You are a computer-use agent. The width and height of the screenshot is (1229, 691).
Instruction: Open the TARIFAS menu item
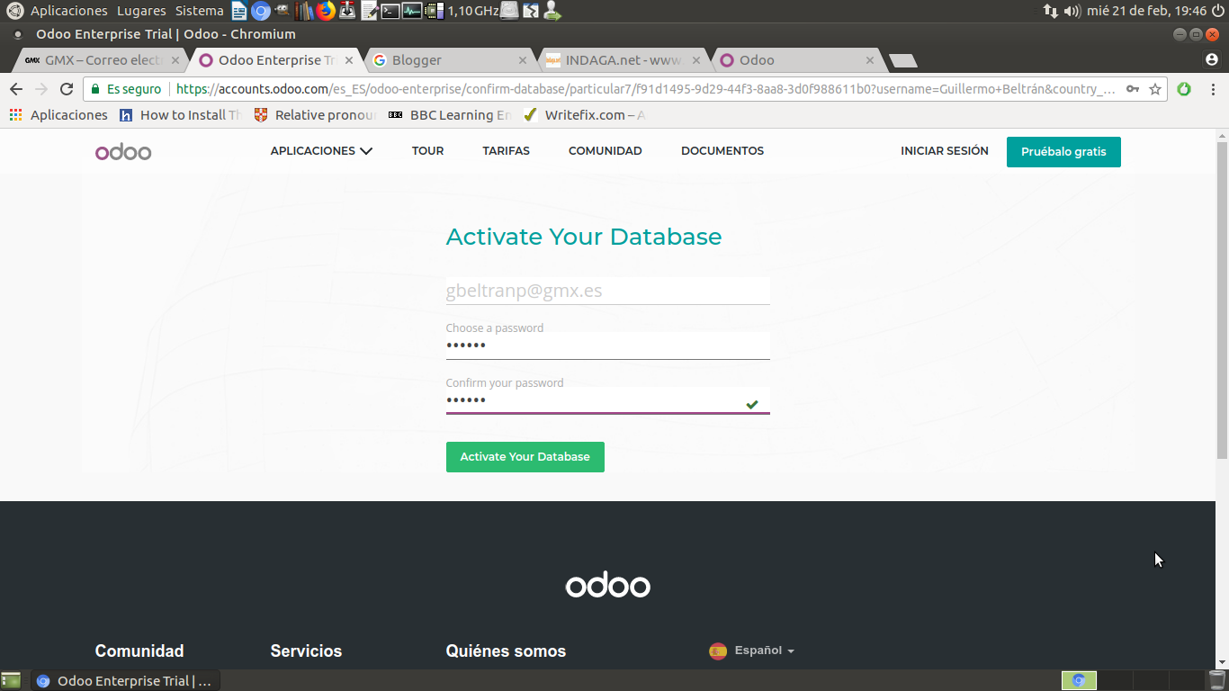click(x=506, y=151)
